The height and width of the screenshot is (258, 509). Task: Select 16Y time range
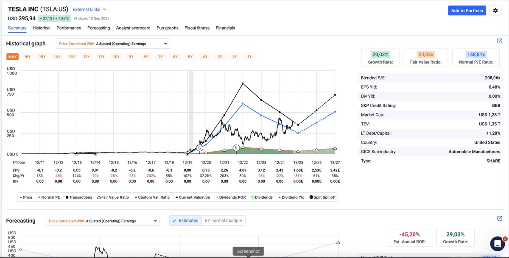point(28,57)
